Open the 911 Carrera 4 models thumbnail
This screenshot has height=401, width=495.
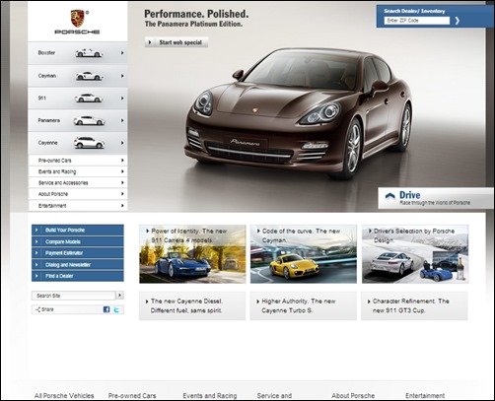click(192, 254)
